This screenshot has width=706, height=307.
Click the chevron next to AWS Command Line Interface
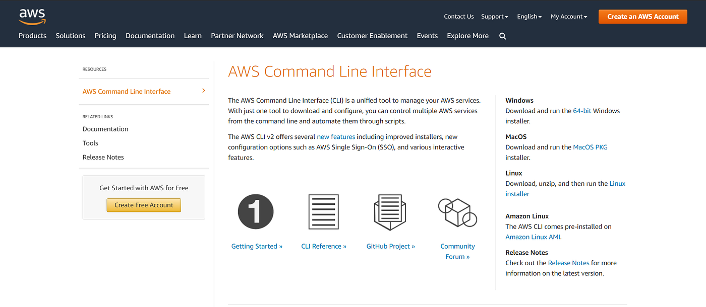pos(203,92)
